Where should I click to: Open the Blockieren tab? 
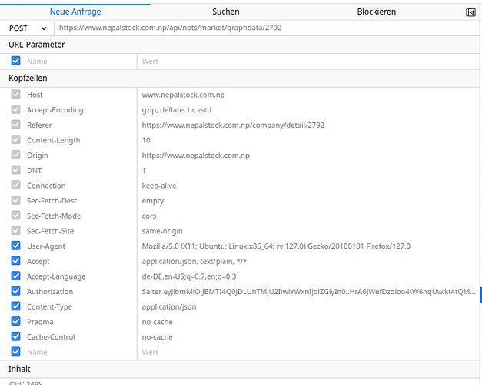pyautogui.click(x=377, y=12)
